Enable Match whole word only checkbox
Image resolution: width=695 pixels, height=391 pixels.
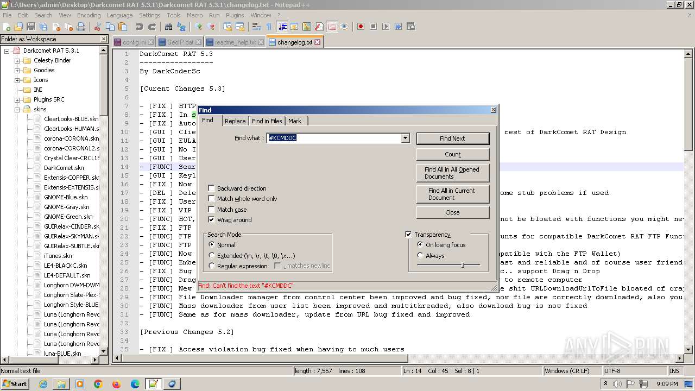point(212,199)
